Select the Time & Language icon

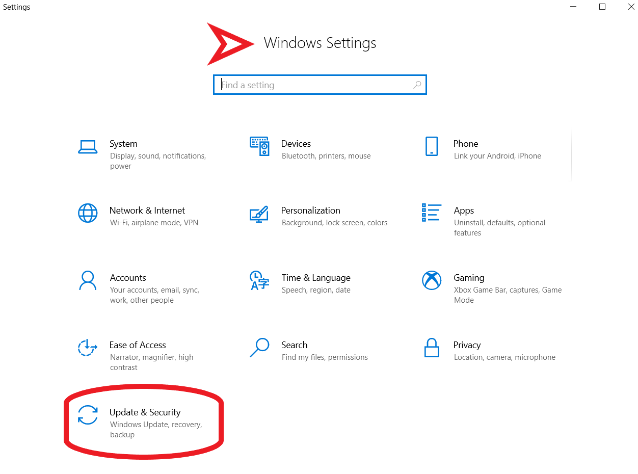click(259, 280)
